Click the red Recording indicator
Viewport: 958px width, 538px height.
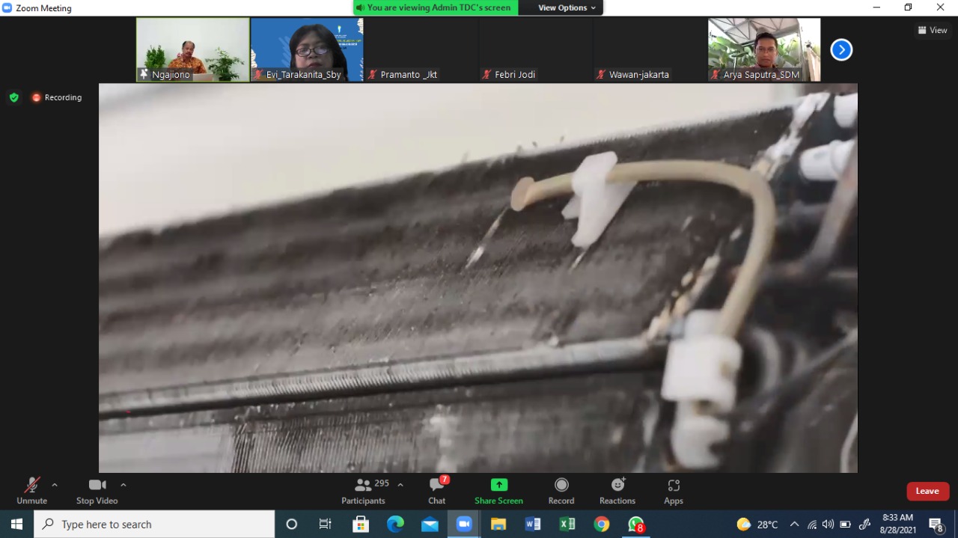click(x=56, y=97)
